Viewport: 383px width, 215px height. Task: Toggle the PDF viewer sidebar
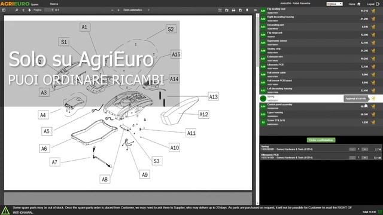[4, 10]
